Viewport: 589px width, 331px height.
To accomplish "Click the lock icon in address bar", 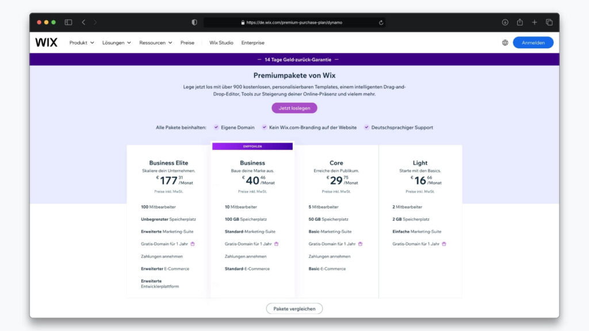I will (x=243, y=22).
